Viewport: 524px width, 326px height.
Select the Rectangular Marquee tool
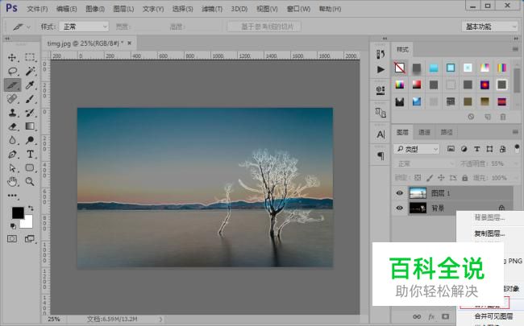(30, 57)
